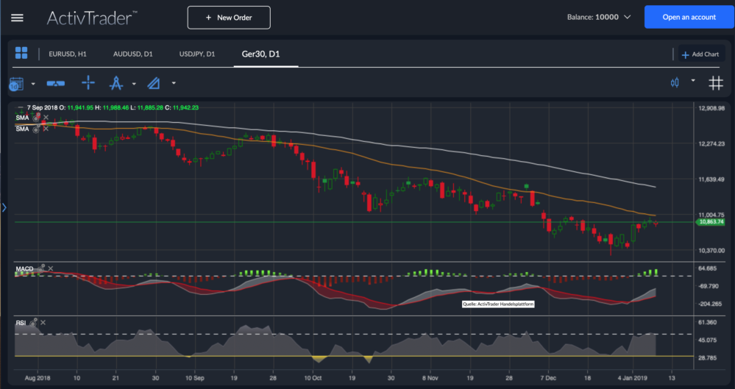This screenshot has height=389, width=735.
Task: Choose the candlestick chart type icon
Action: [x=675, y=83]
